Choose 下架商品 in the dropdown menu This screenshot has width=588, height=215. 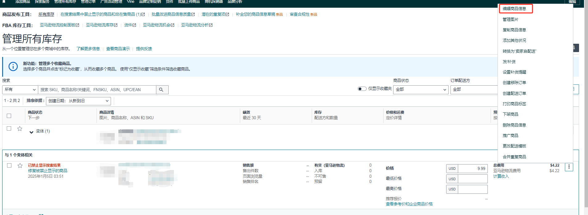tap(510, 114)
